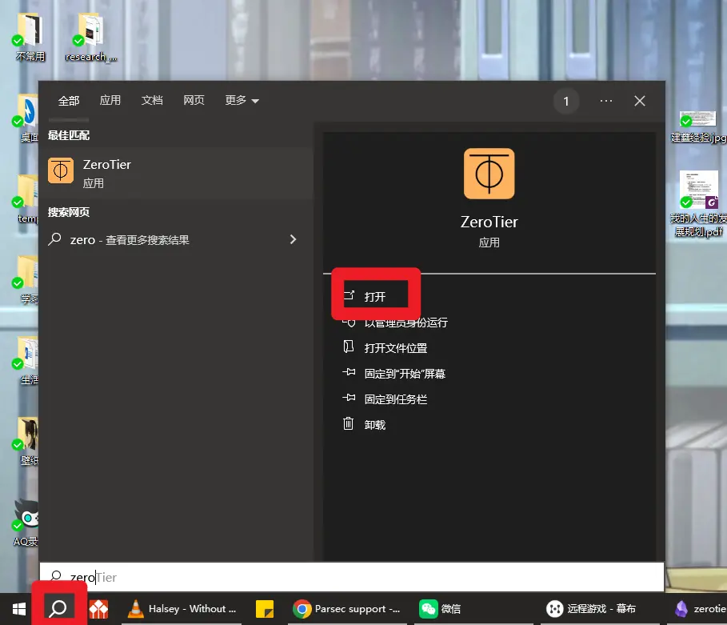Screen dimensions: 727x625
Task: Expand the 更多 filter dropdown
Action: (x=242, y=101)
